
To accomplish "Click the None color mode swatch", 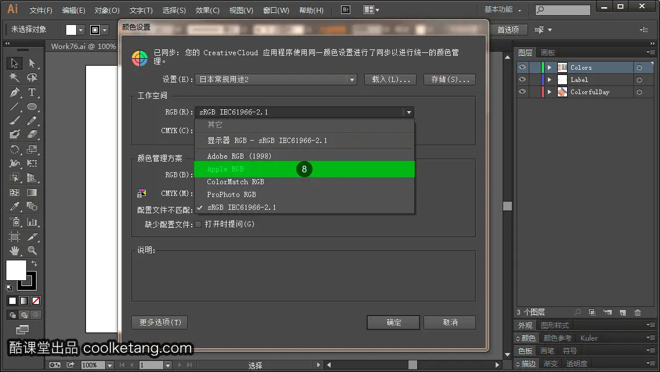I will [36, 301].
